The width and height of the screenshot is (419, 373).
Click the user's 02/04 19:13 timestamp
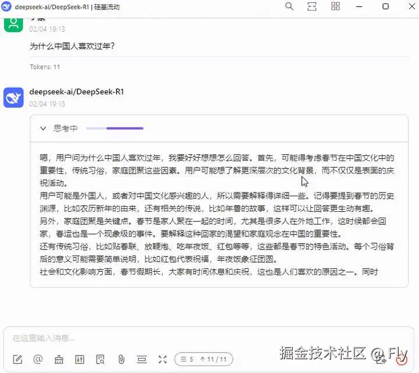tap(47, 29)
